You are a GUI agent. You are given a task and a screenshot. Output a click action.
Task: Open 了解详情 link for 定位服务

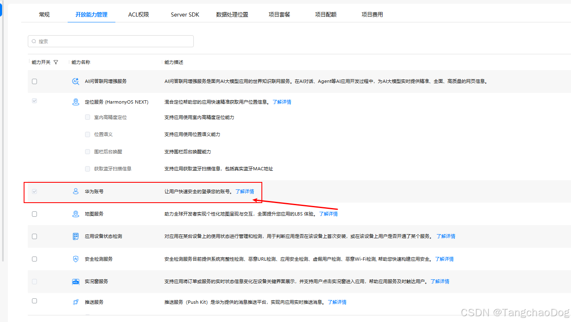click(x=282, y=102)
